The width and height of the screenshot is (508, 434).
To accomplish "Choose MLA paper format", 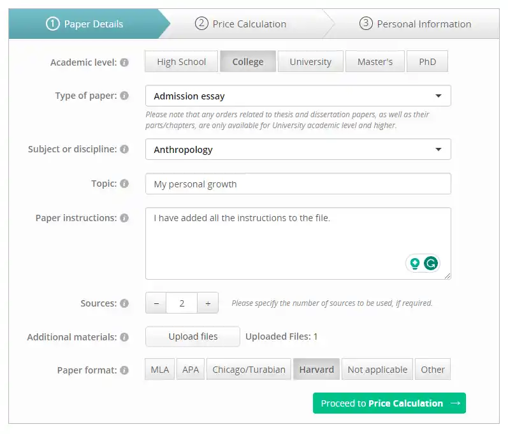I will click(x=160, y=369).
